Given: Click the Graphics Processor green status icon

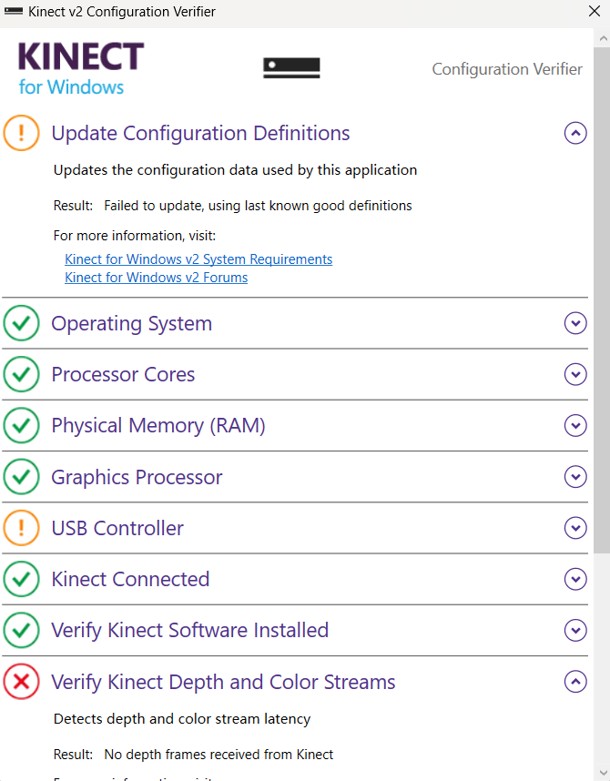Looking at the screenshot, I should click(x=22, y=477).
